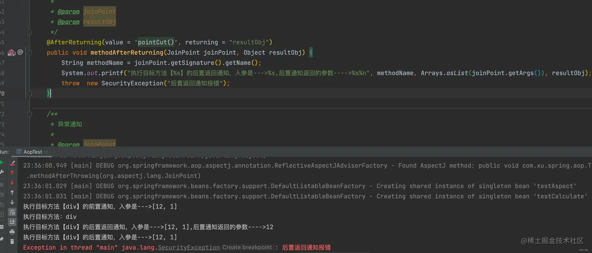
Task: Click the "后置返回通知报错" exception string in code
Action: (196, 83)
